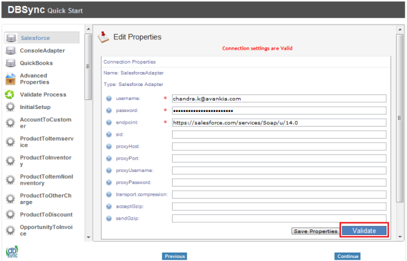Open Advanced Properties via its icon

[x=10, y=79]
